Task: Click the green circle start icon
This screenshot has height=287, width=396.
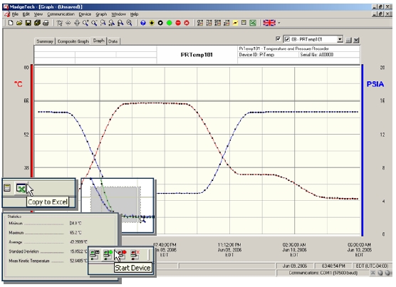Action: coord(170,23)
